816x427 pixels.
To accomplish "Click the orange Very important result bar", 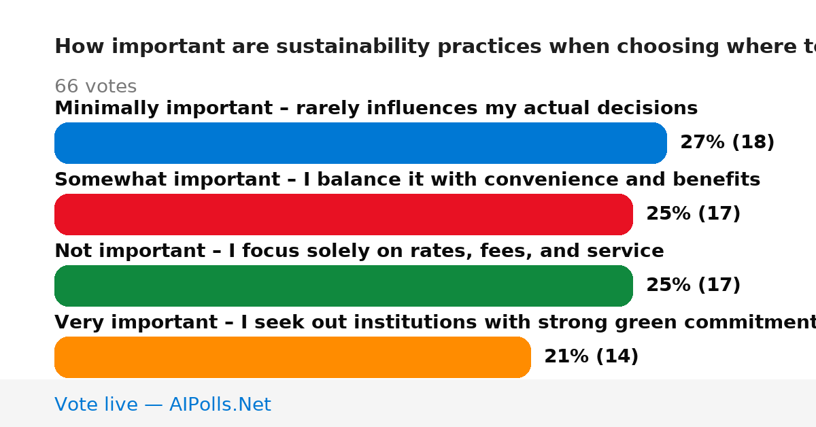I will click(x=292, y=357).
